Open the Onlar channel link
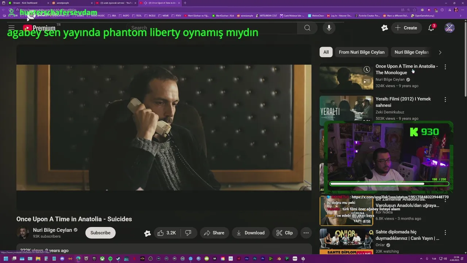This screenshot has height=263, width=467. 380,245
